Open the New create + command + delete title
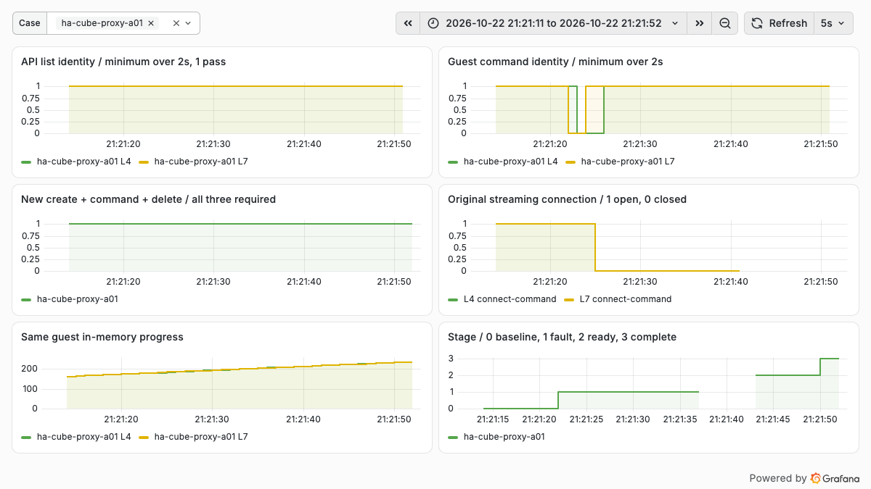This screenshot has height=489, width=871. pyautogui.click(x=148, y=199)
